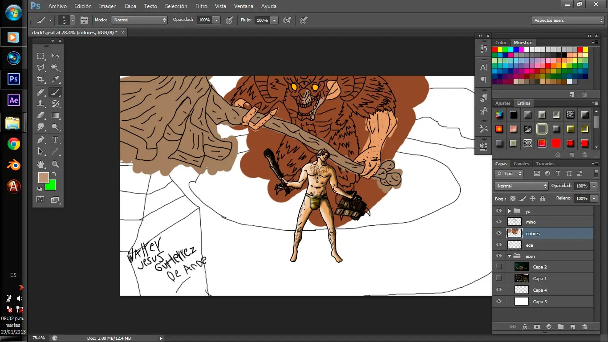This screenshot has width=608, height=342.
Task: Switch to the Canales tab
Action: [x=521, y=163]
